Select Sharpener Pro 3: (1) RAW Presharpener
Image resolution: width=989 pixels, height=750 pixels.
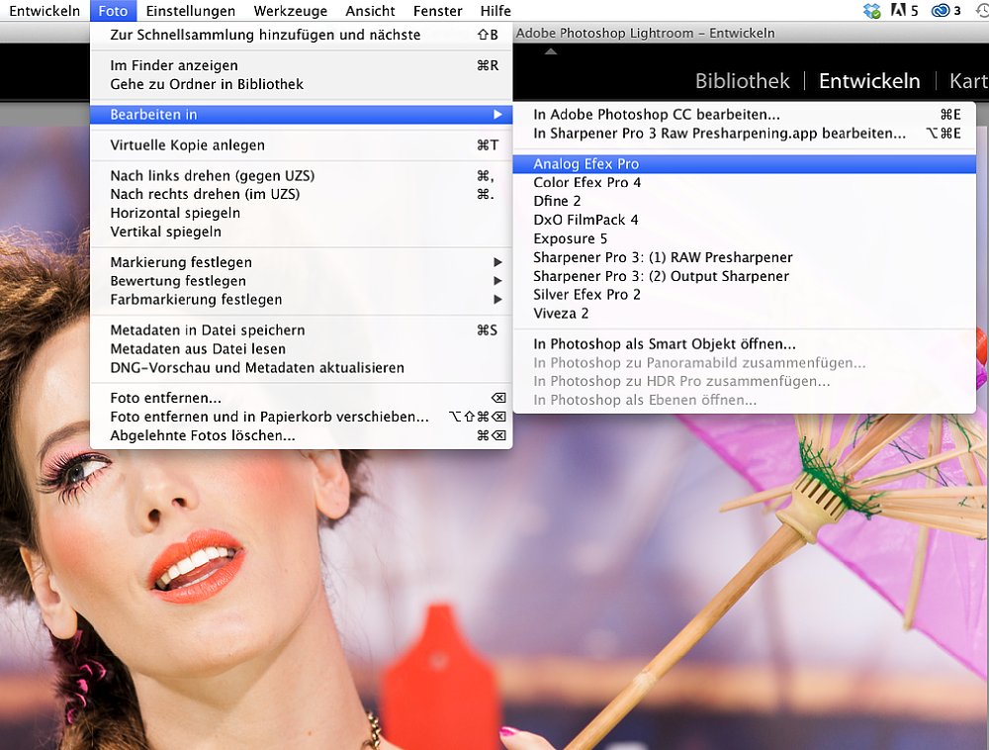(745, 257)
